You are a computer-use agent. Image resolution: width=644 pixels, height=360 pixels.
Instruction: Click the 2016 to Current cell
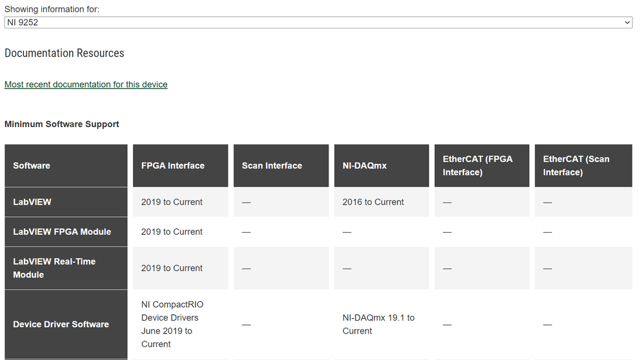coord(381,202)
